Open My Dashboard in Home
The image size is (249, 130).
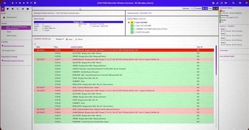[x=12, y=17]
